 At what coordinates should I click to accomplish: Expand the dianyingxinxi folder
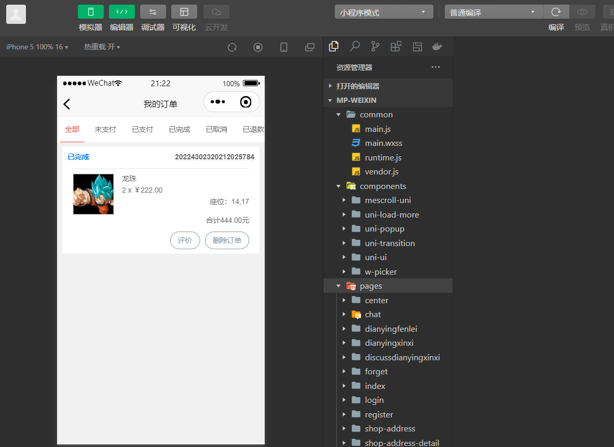point(388,343)
